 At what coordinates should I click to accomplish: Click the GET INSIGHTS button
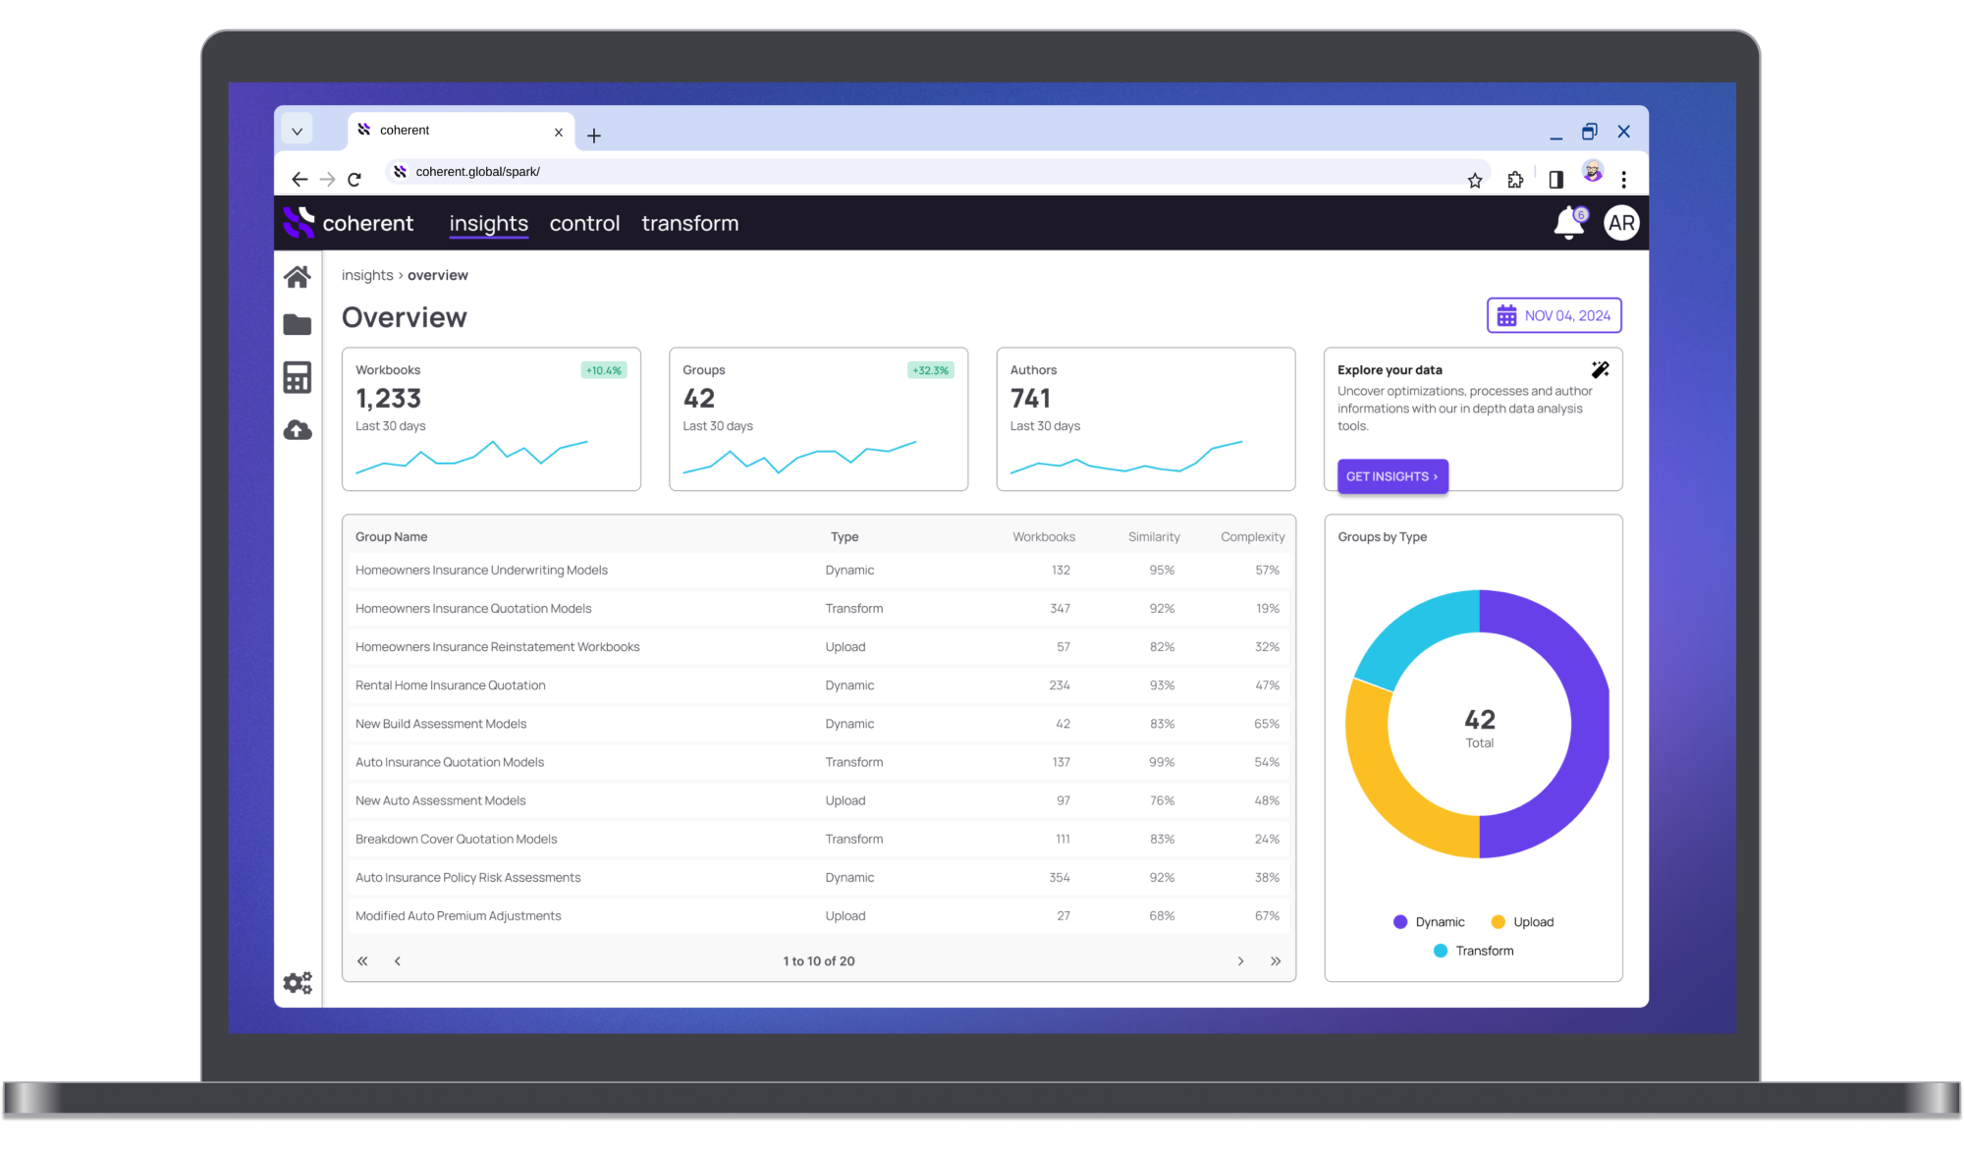pyautogui.click(x=1391, y=476)
